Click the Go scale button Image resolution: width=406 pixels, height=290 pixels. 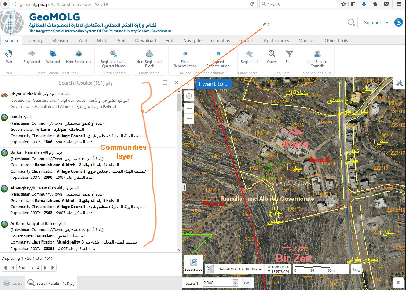247,283
